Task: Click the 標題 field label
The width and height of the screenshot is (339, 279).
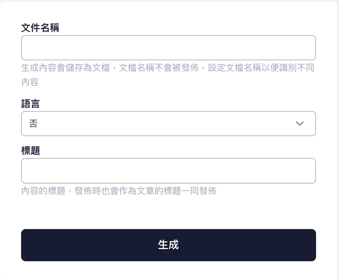Action: (30, 151)
